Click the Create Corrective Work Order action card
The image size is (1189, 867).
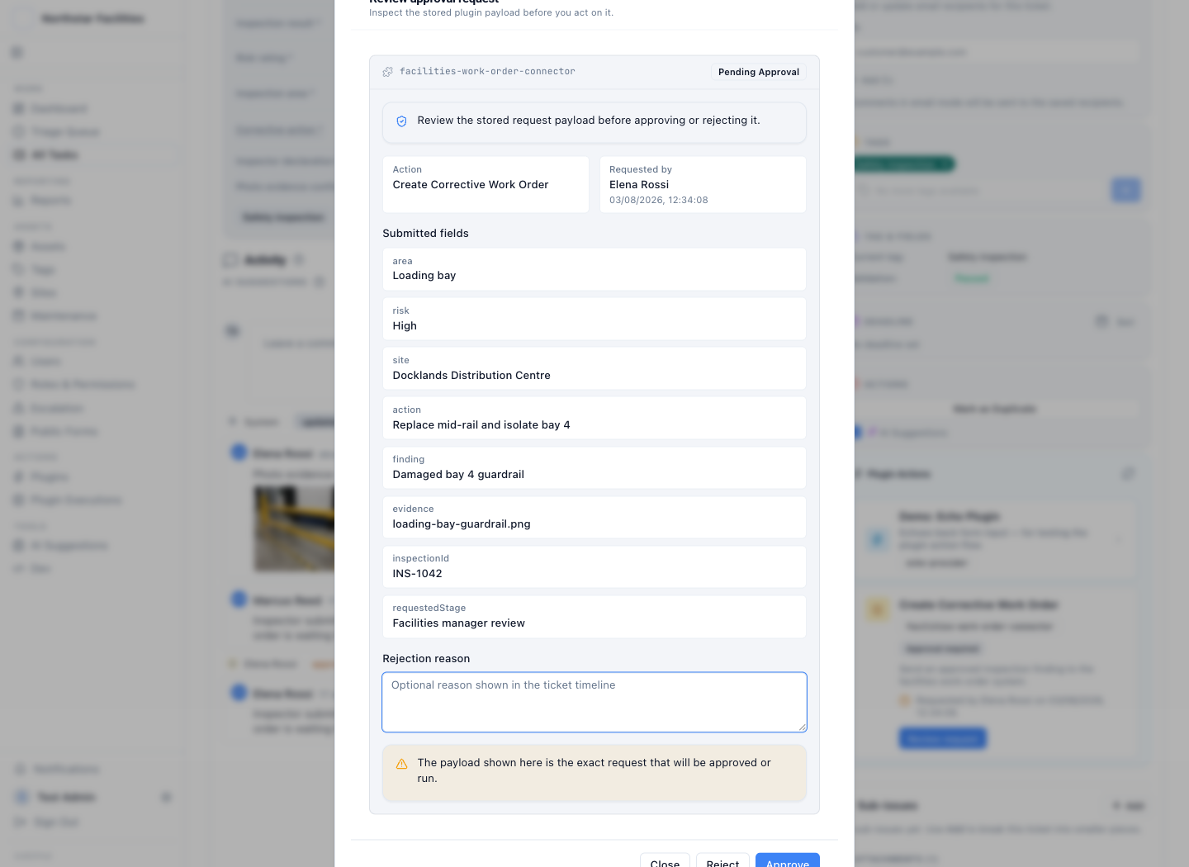click(486, 184)
